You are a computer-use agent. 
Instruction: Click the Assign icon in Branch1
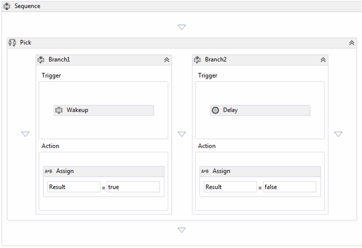coord(49,171)
